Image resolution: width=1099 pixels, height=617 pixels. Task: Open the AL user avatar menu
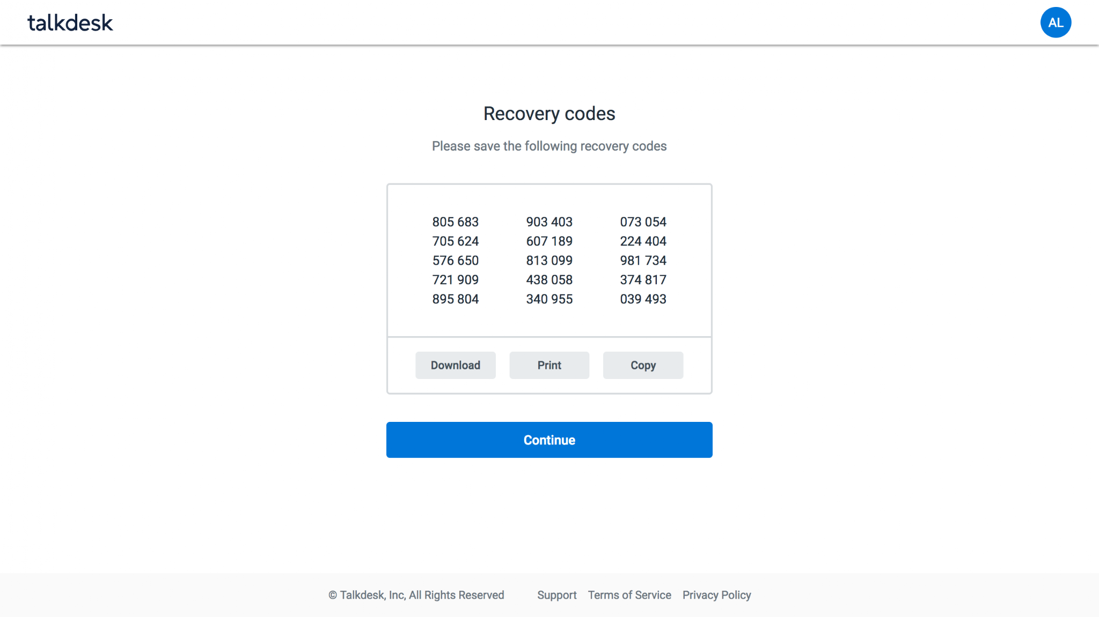1056,23
